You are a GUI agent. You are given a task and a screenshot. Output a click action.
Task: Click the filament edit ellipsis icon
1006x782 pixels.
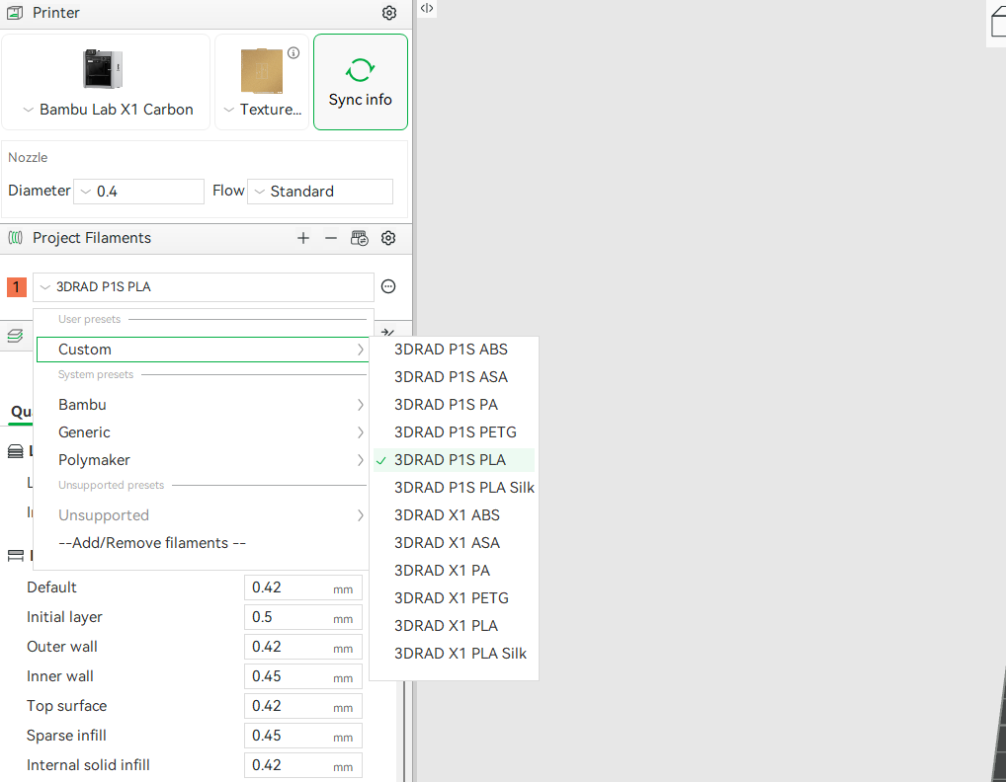[388, 286]
